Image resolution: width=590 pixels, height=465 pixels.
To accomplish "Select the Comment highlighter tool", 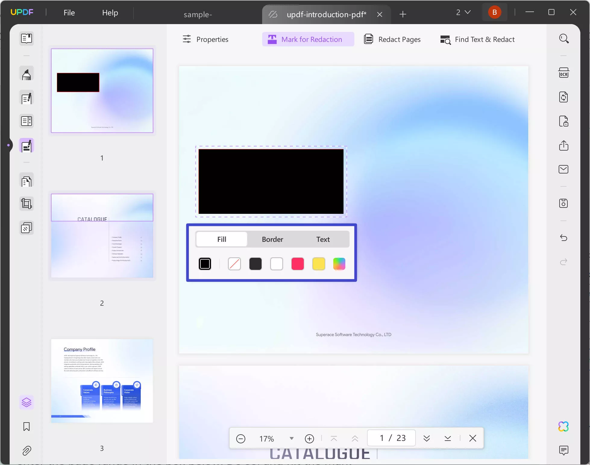I will point(27,74).
